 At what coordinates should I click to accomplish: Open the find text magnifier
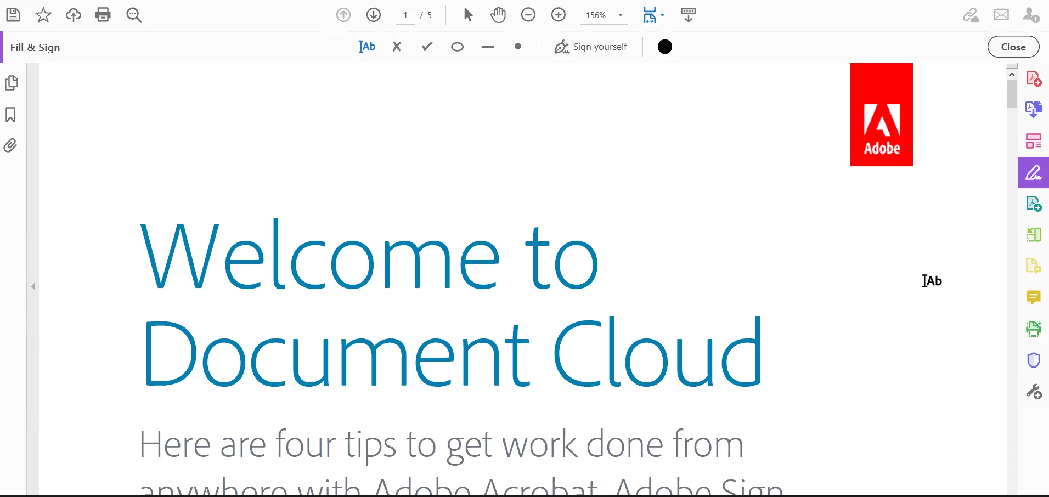[x=134, y=15]
